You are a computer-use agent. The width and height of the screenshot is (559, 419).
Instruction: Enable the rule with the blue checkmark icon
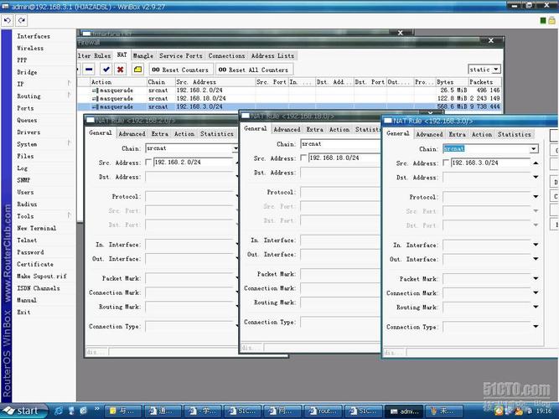coord(106,70)
